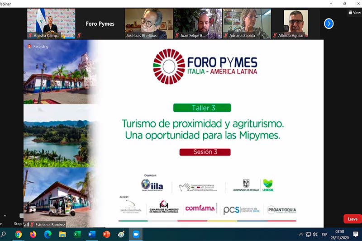
Task: Open Excel from the taskbar
Action: pos(77,235)
